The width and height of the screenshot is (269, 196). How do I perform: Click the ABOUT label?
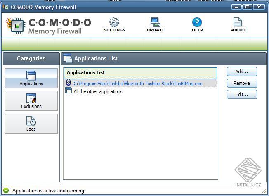pyautogui.click(x=238, y=30)
